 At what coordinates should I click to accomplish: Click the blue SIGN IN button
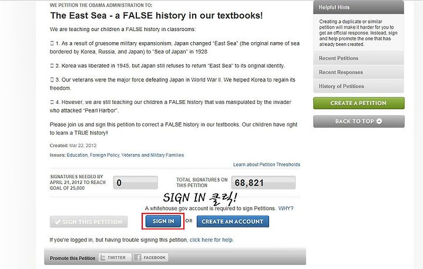point(163,221)
